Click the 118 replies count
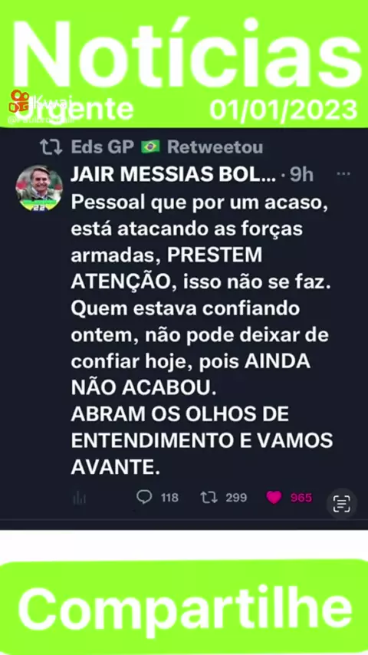 [169, 498]
